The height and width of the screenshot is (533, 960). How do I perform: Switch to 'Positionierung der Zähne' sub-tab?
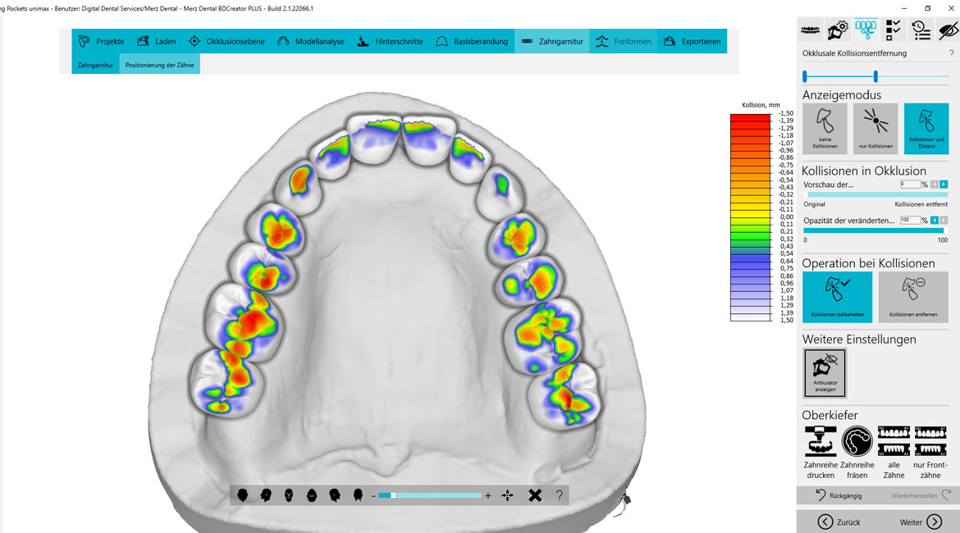160,65
